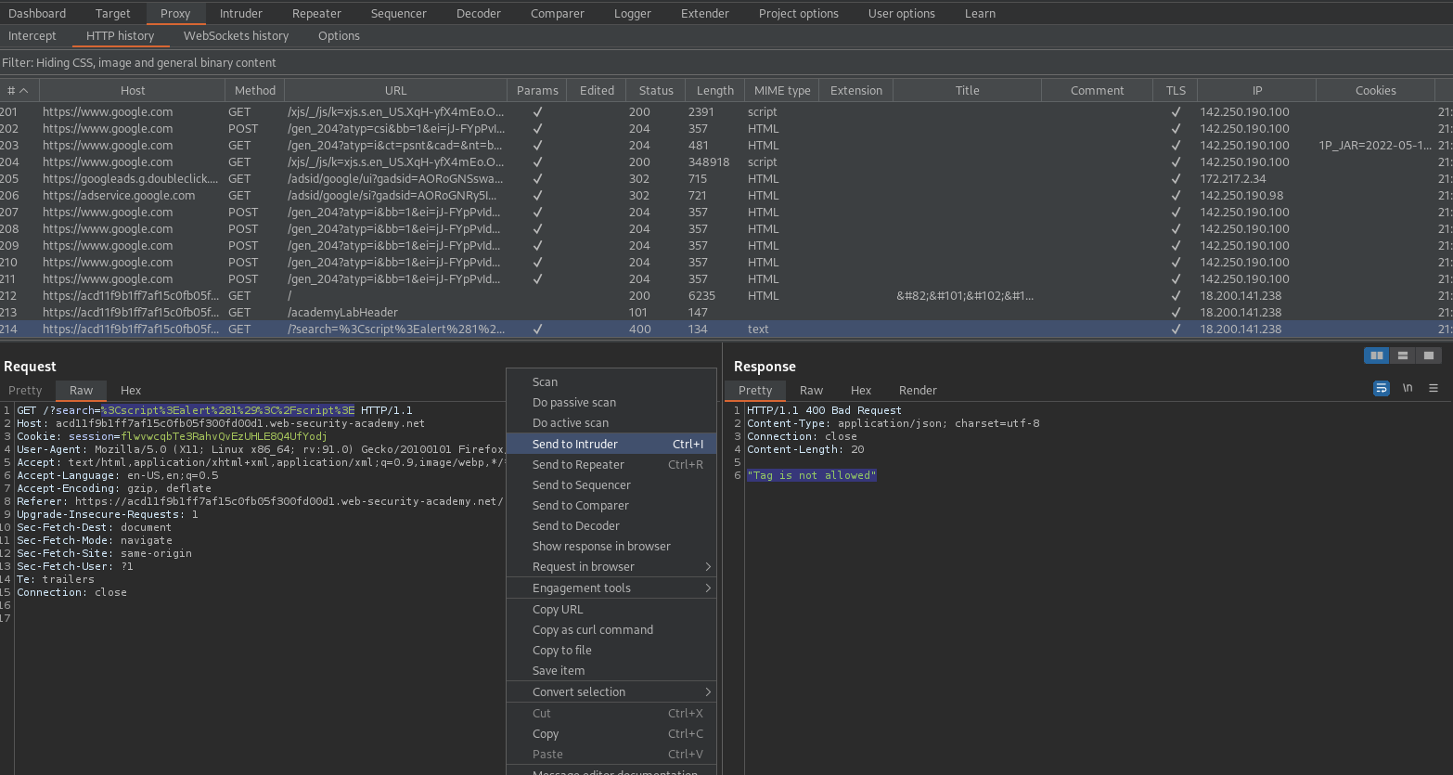Expand Convert selection submenu arrow
1453x775 pixels.
(x=708, y=691)
